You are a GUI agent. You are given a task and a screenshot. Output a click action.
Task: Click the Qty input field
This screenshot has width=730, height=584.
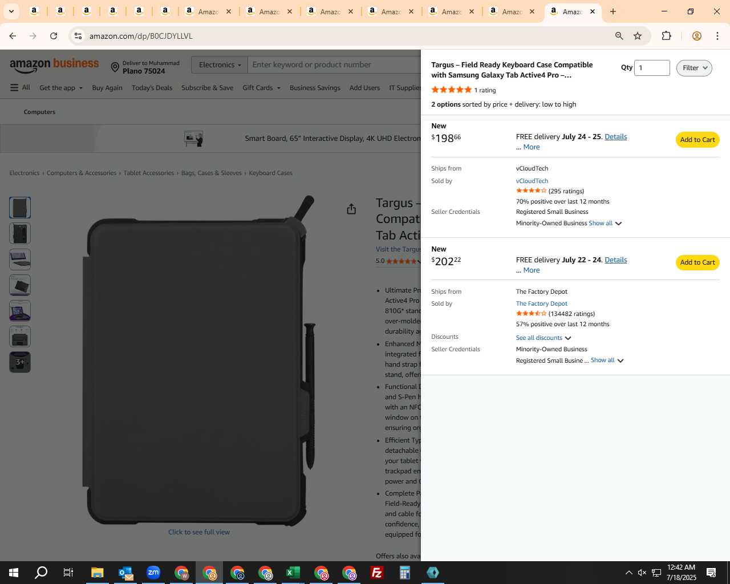coord(652,68)
